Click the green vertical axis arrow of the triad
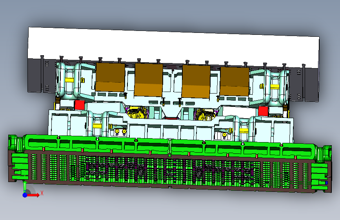 [x=25, y=186]
